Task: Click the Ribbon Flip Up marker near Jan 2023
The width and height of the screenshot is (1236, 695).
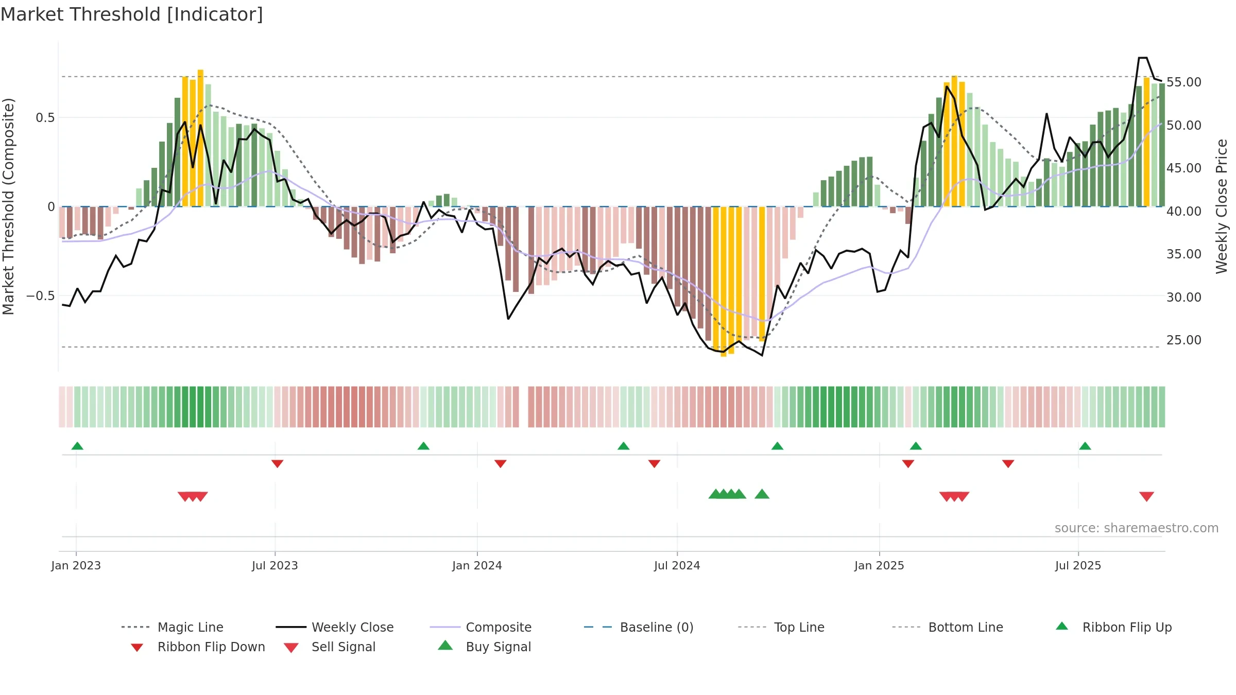Action: pos(77,446)
